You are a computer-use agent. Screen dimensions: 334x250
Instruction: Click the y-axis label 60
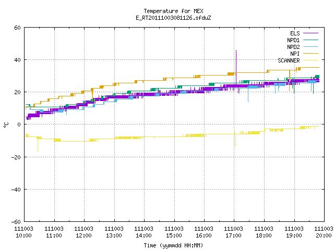(x=17, y=28)
